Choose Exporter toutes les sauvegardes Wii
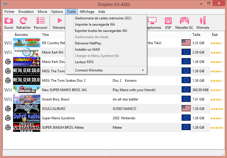This screenshot has width=227, height=158. pyautogui.click(x=106, y=31)
